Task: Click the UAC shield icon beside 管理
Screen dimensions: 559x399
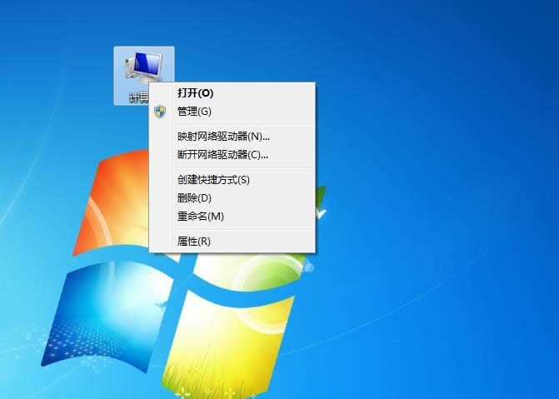Action: (x=160, y=112)
